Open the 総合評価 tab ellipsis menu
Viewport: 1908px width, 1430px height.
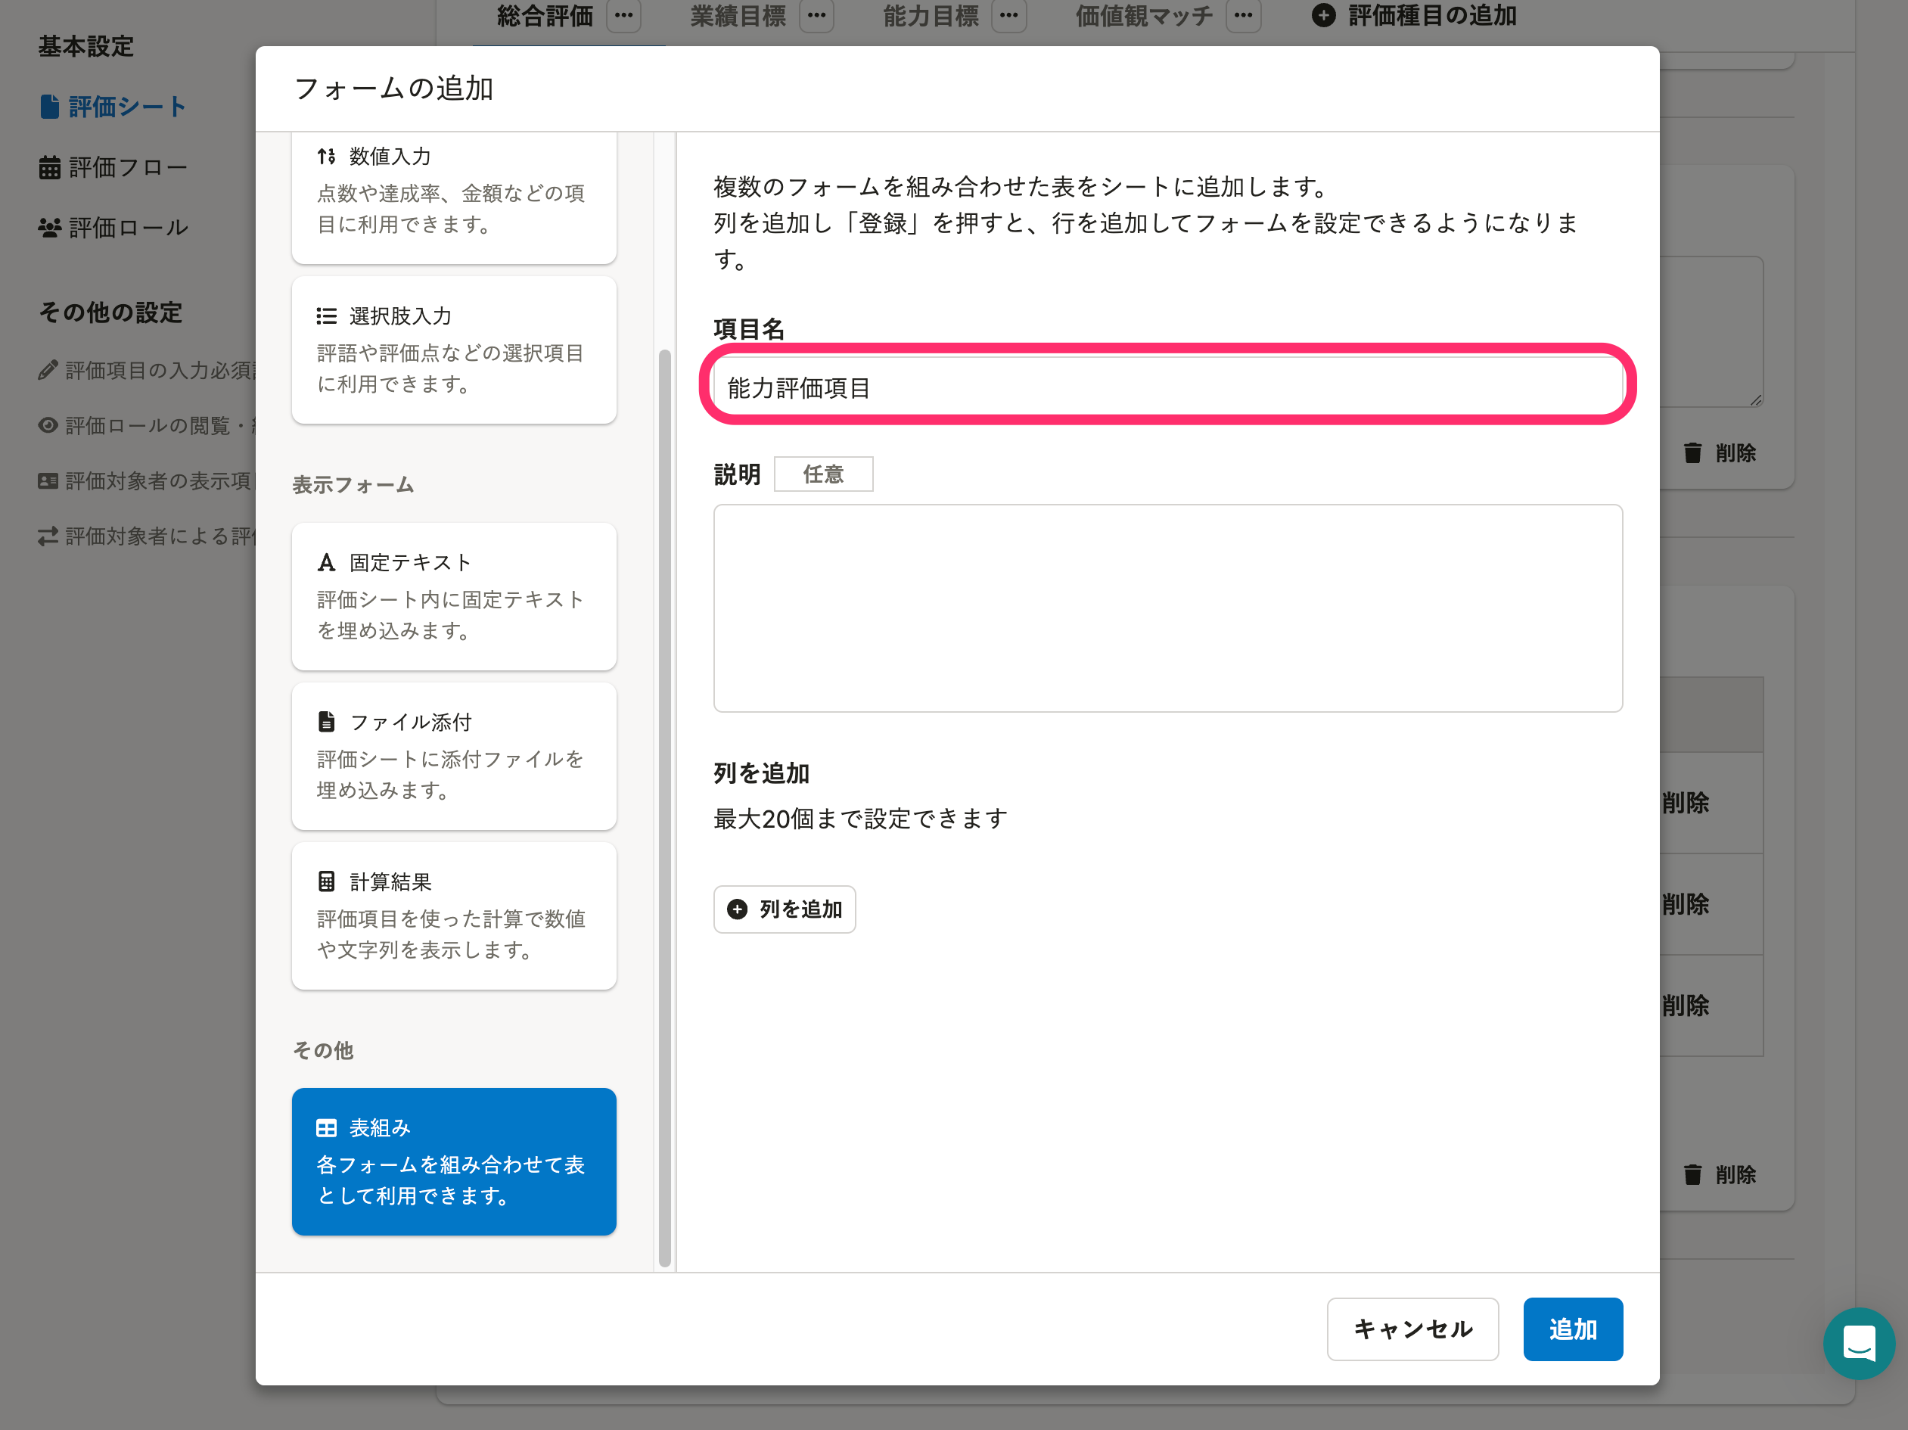coord(623,16)
